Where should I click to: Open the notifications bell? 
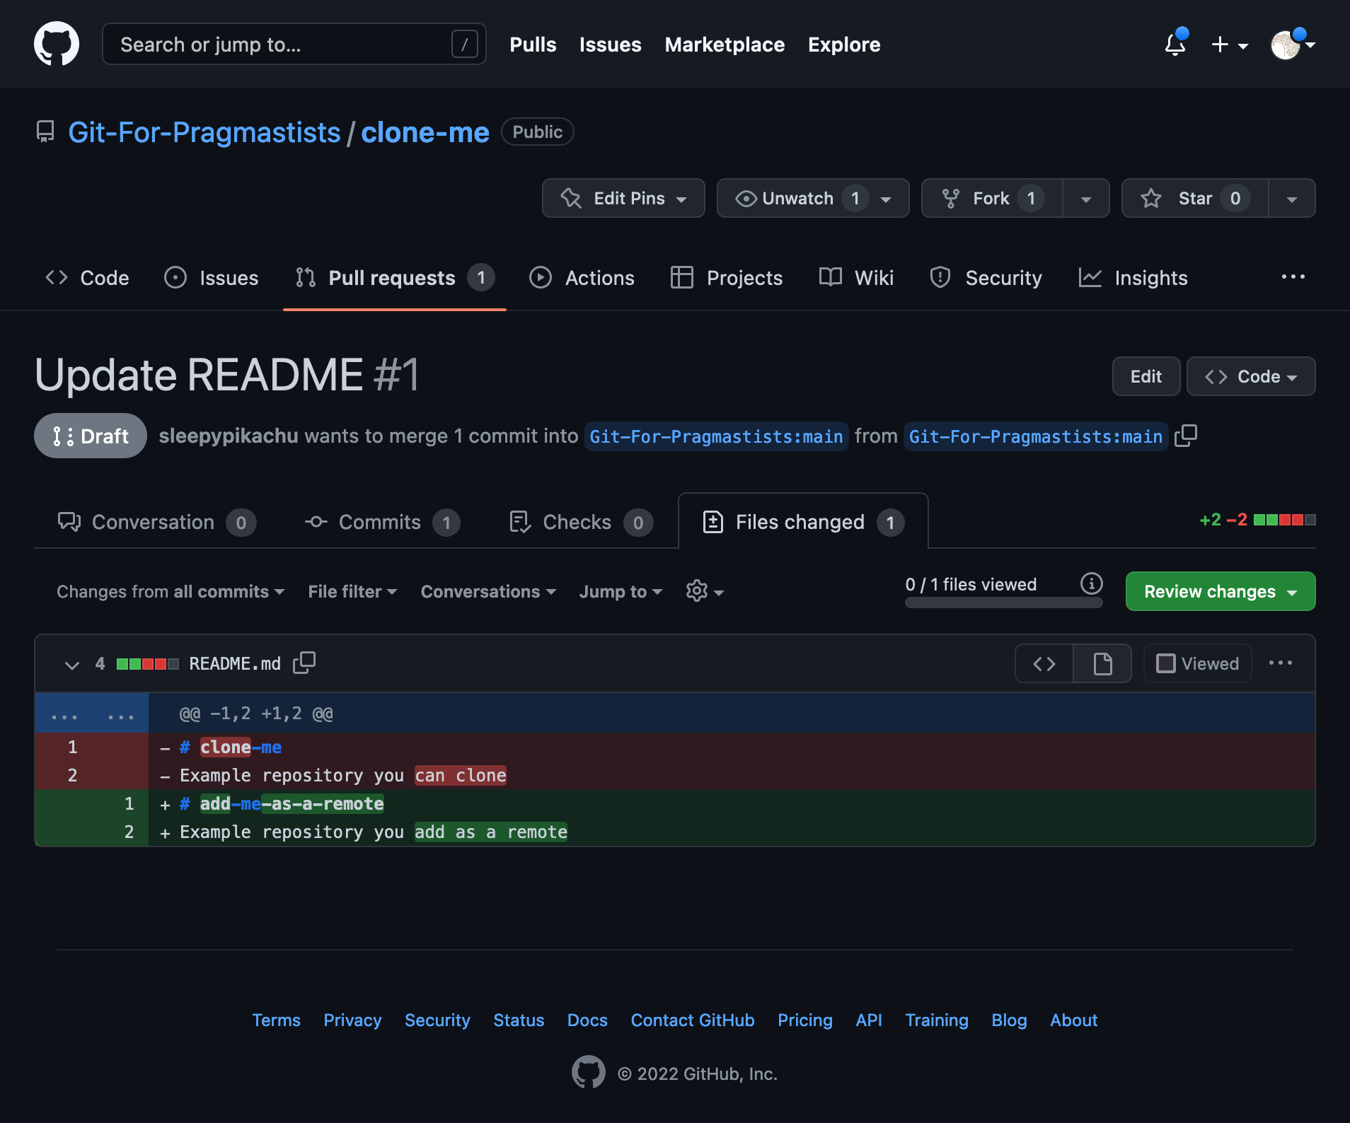pyautogui.click(x=1175, y=44)
